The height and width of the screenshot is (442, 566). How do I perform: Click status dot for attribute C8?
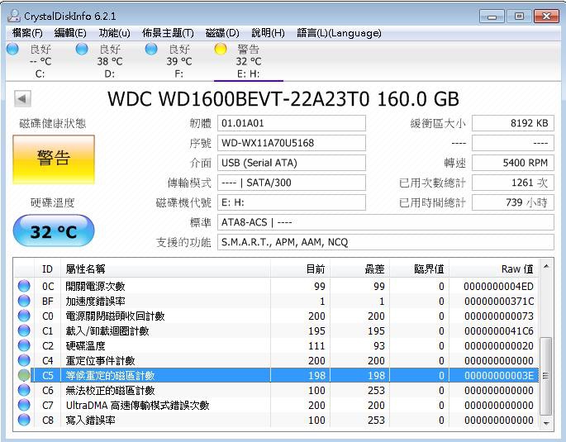[24, 420]
